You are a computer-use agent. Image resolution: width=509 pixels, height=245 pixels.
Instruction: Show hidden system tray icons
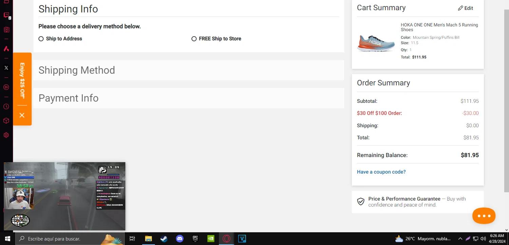coord(460,239)
